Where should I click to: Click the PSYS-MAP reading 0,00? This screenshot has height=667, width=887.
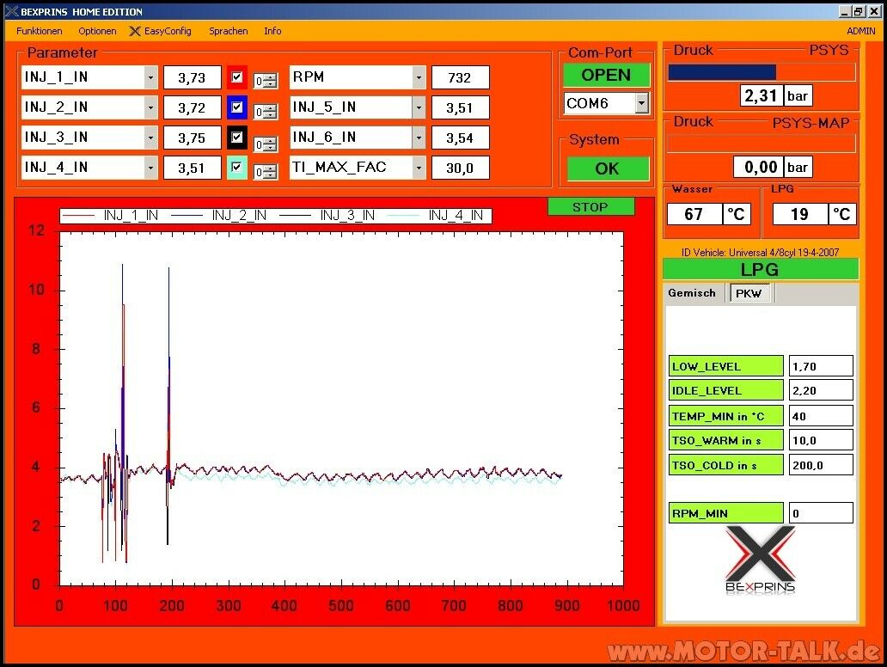pos(759,167)
